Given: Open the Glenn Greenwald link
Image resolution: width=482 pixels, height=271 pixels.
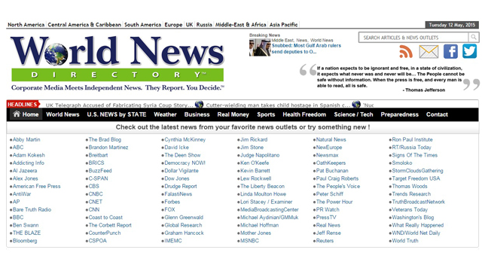Looking at the screenshot, I should pos(184,218).
